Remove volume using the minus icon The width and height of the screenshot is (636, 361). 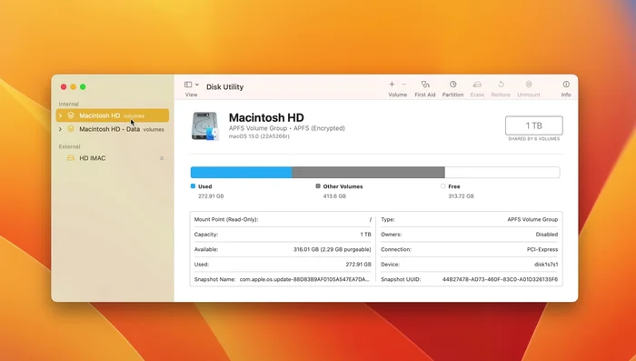(x=404, y=84)
